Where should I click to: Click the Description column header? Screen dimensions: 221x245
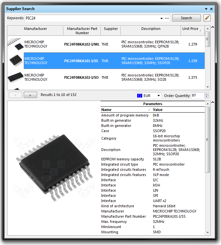point(151,31)
